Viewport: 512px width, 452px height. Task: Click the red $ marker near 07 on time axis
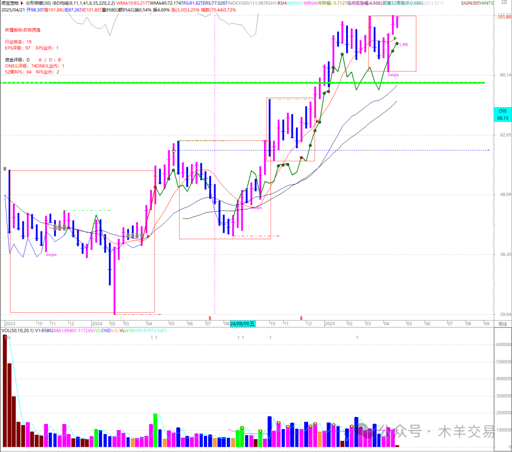210,318
